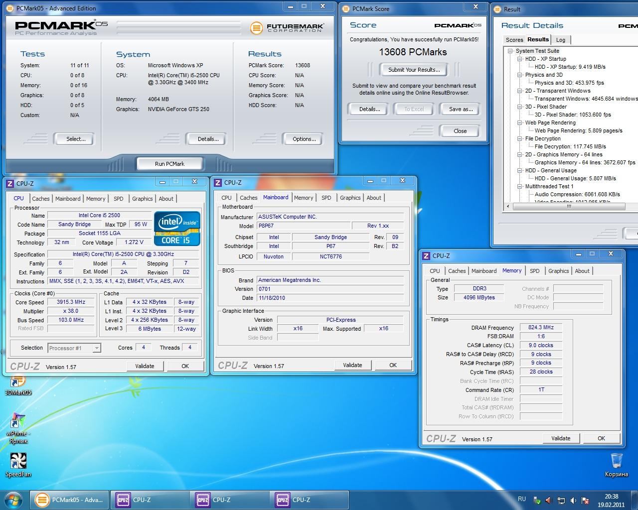638x510 pixels.
Task: Click Submit Your Results button
Action: 414,70
